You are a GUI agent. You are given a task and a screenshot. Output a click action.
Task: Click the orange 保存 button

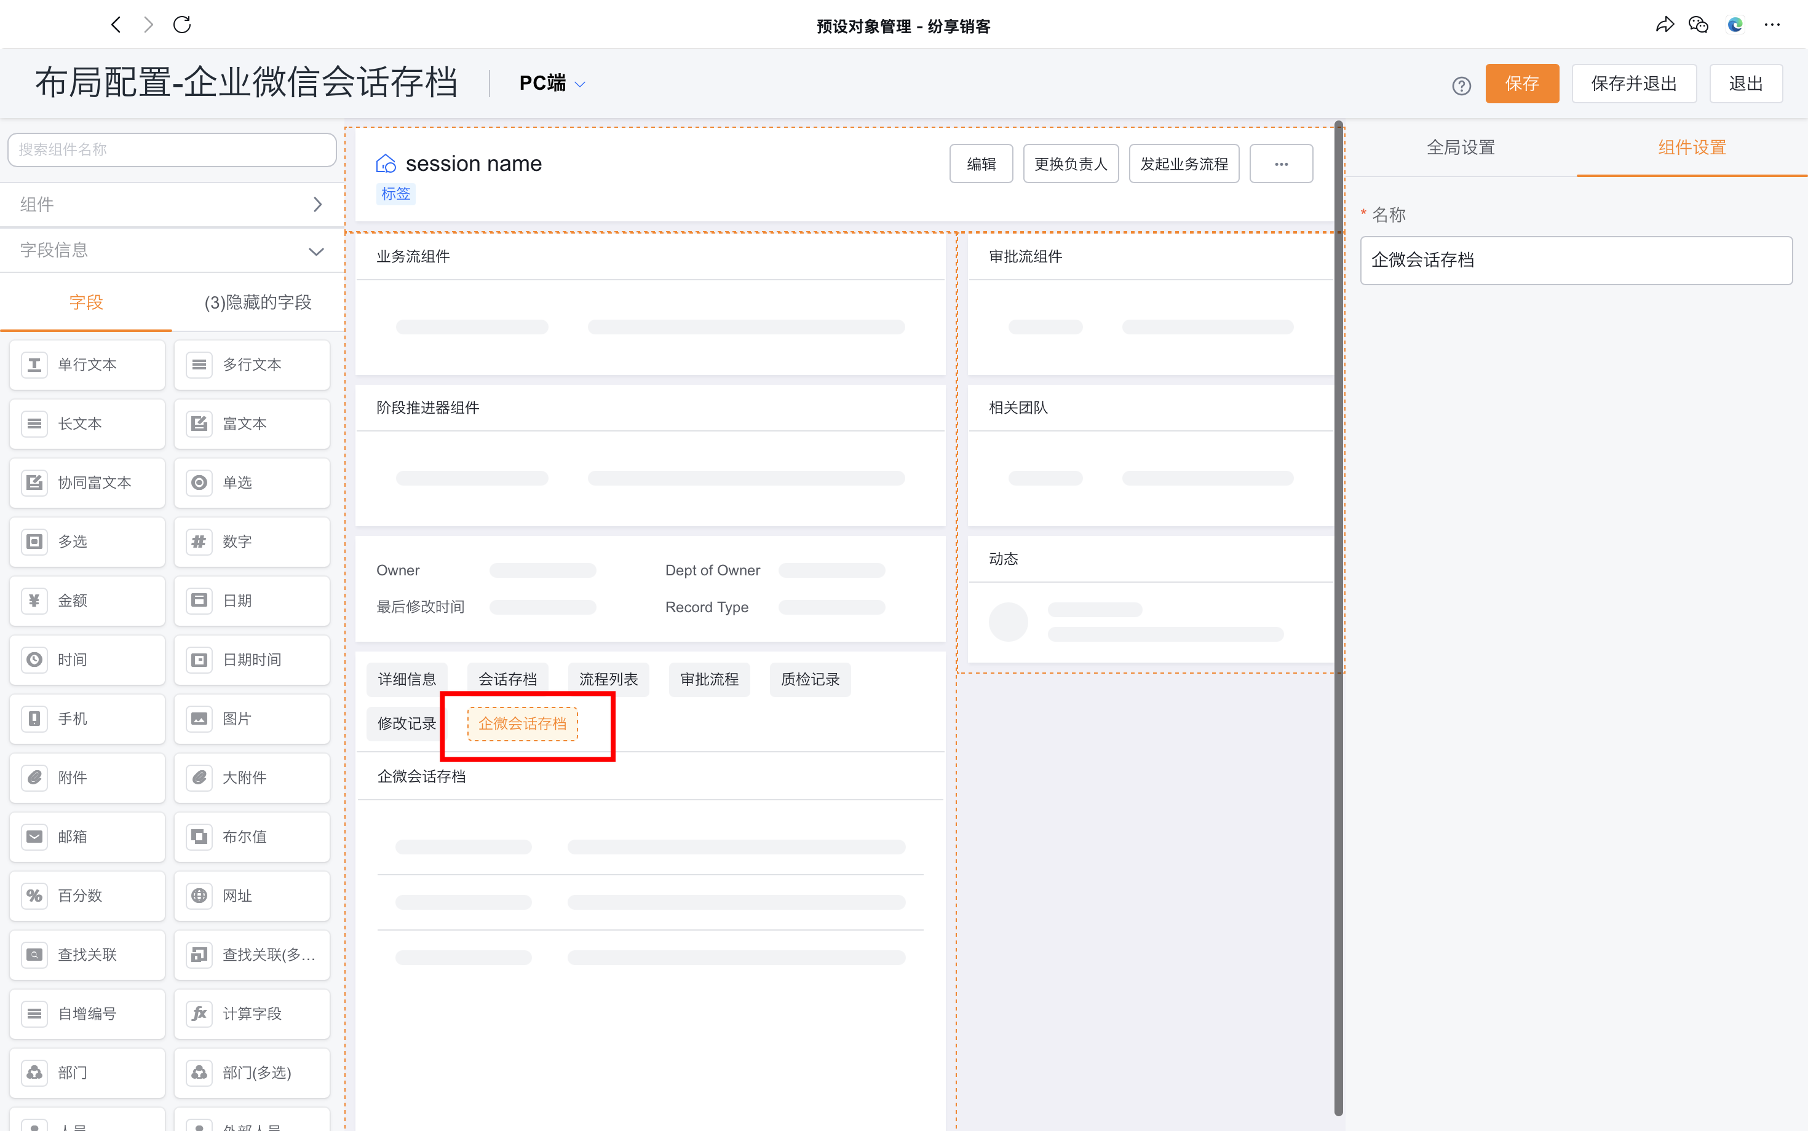tap(1521, 84)
